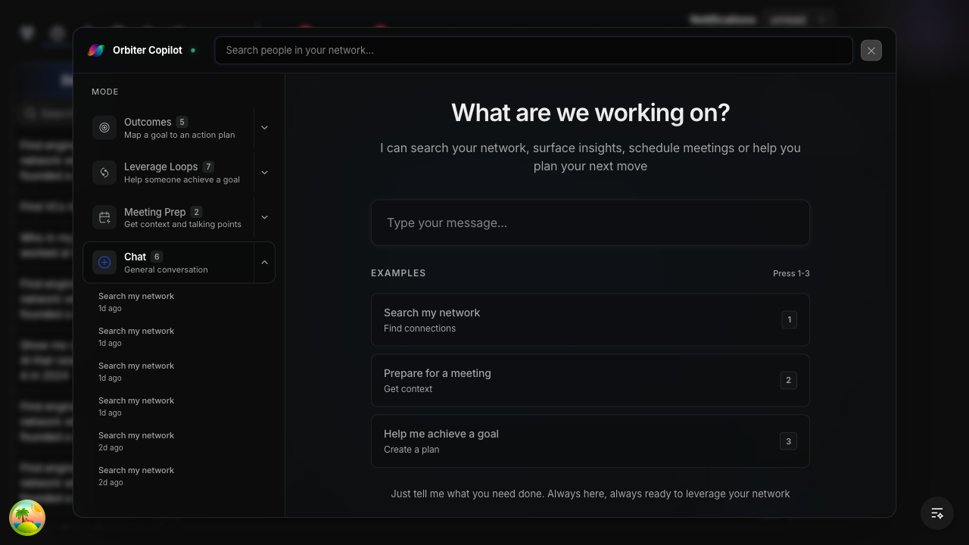
Task: Expand the Meeting Prep chevron
Action: (264, 217)
